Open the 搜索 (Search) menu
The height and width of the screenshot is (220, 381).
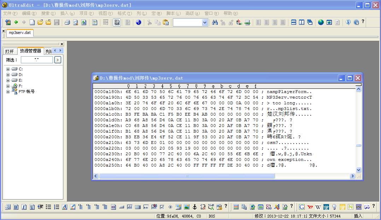coord(48,13)
